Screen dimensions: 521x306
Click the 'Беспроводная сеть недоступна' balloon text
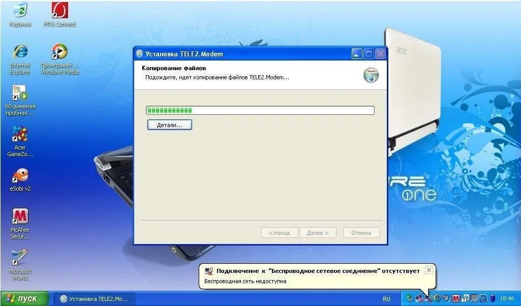point(245,281)
